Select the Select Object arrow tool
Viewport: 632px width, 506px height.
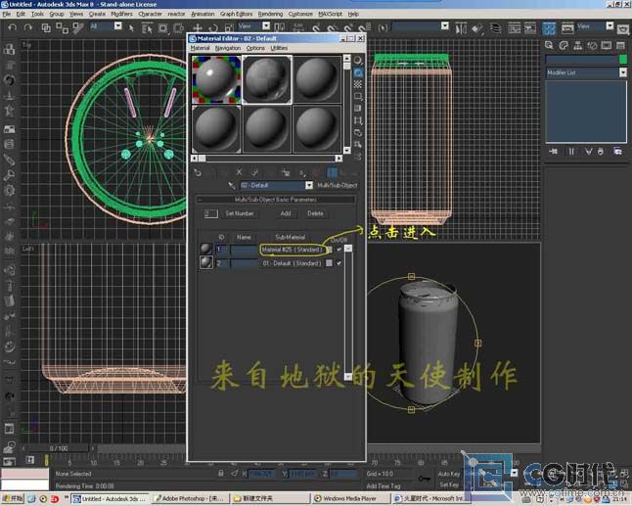[131, 27]
